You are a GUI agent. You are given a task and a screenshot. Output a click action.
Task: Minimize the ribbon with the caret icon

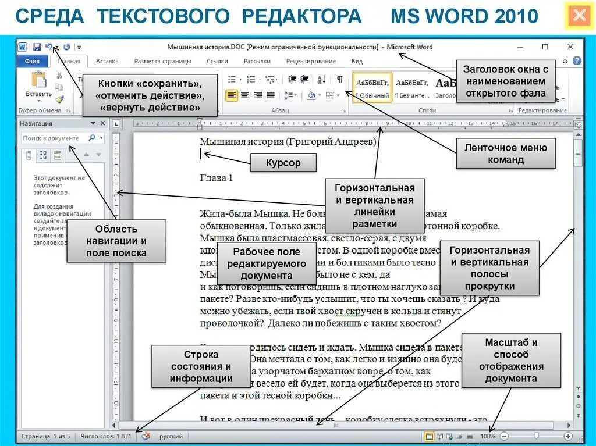coord(565,61)
